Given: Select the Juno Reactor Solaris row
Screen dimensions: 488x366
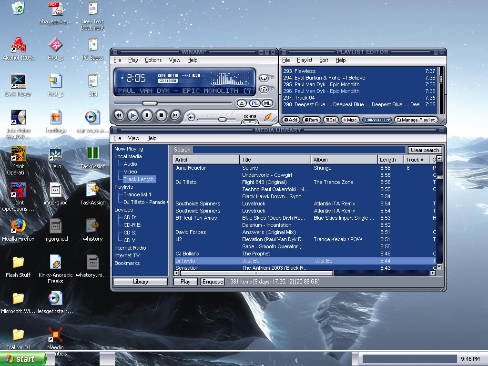Looking at the screenshot, I should (305, 168).
